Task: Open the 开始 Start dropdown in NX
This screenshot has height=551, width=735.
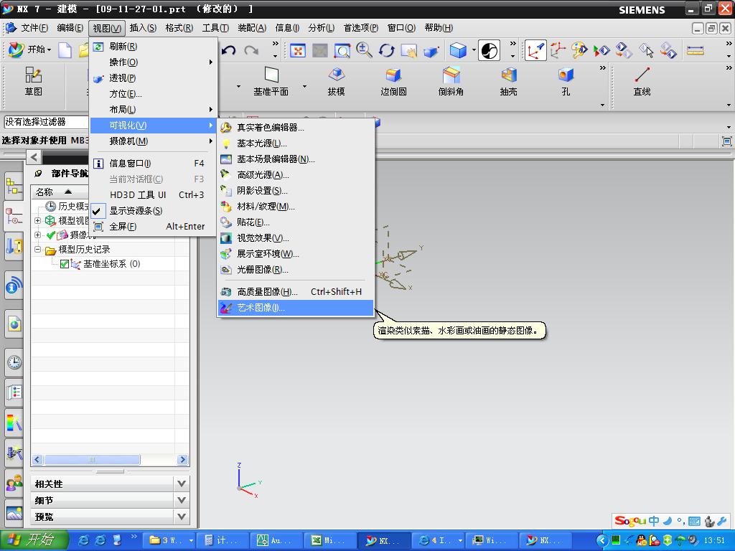Action: tap(30, 50)
